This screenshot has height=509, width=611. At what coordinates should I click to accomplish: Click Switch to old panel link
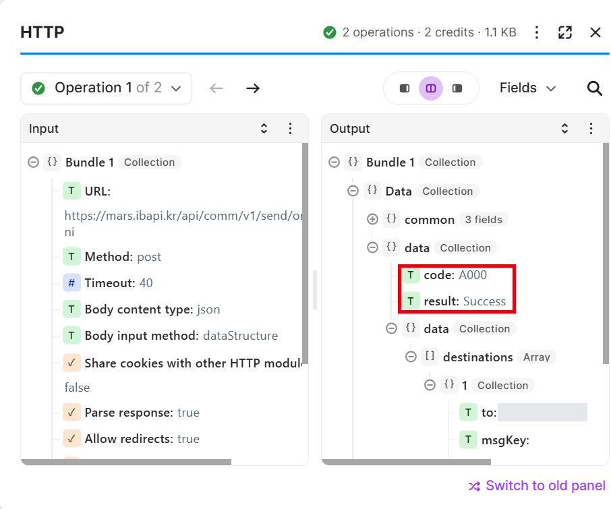(x=537, y=485)
